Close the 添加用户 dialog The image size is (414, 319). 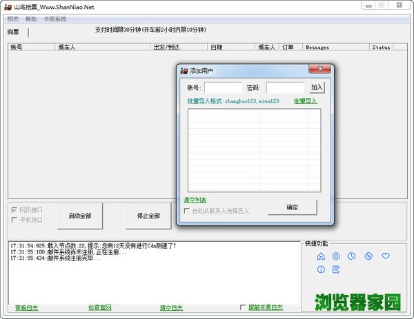(x=319, y=69)
